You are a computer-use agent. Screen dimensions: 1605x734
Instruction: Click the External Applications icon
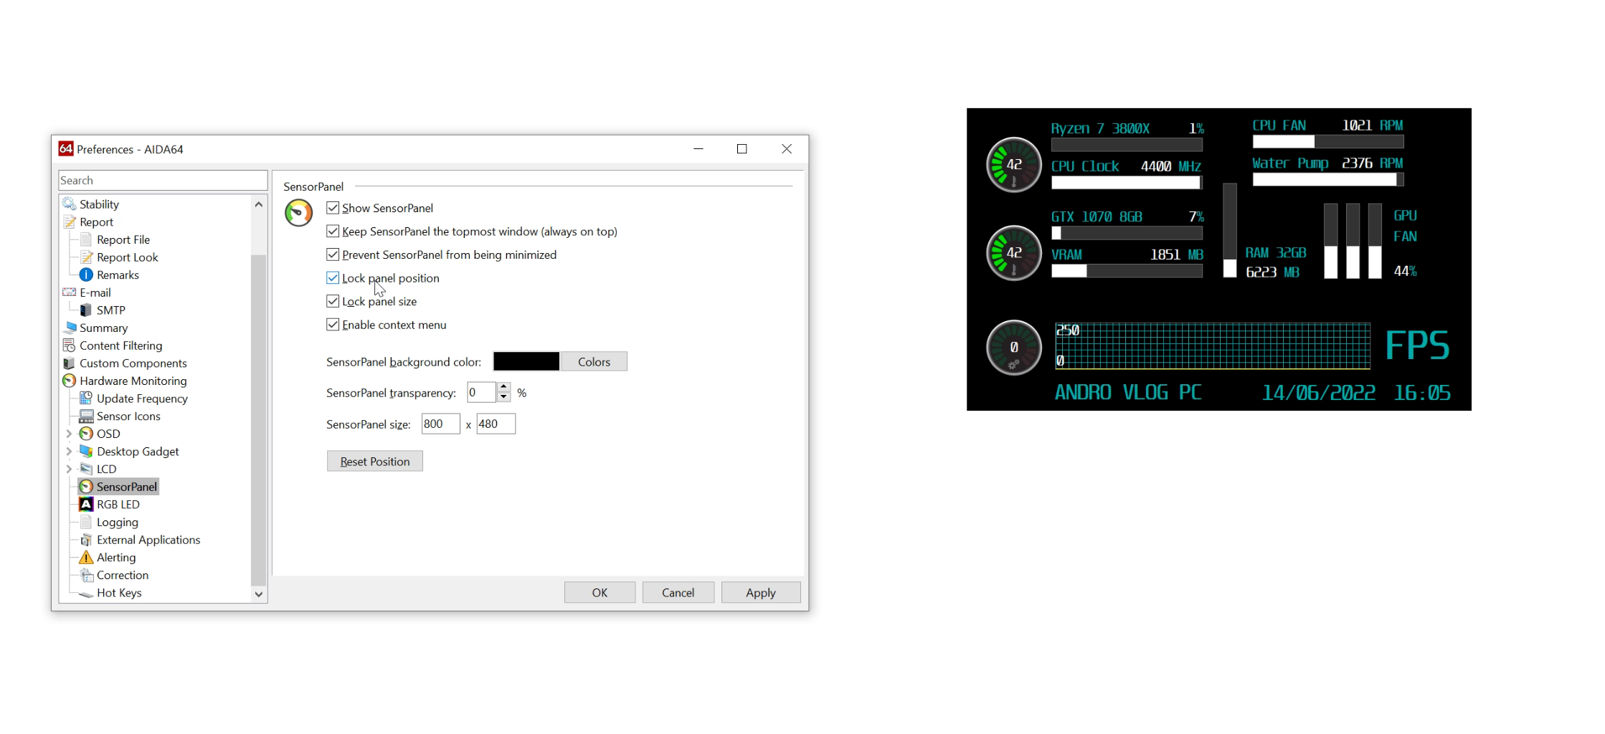click(86, 540)
